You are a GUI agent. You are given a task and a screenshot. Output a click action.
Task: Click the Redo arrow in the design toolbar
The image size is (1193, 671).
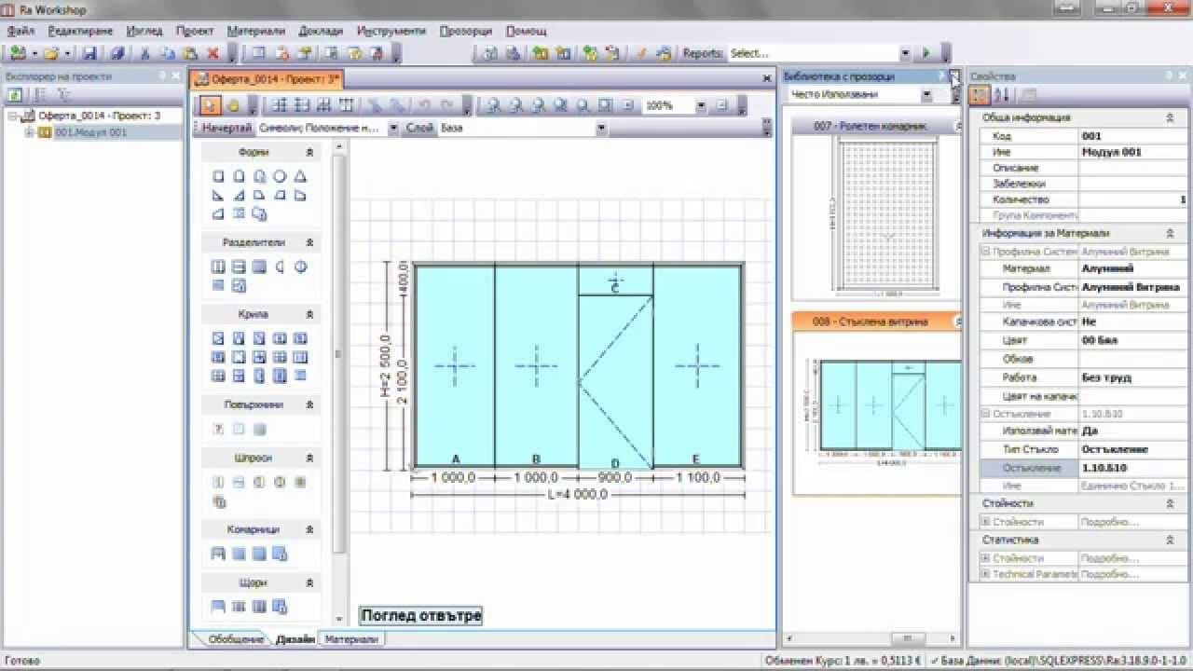tap(446, 105)
